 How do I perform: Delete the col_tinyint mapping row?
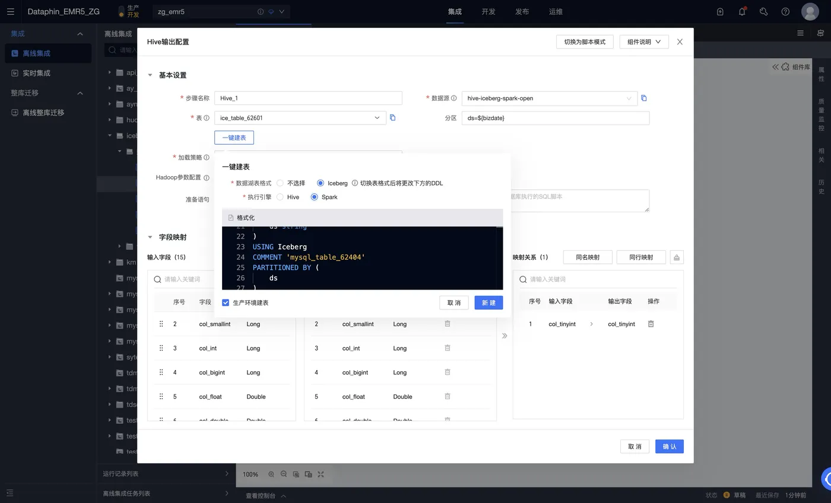coord(651,324)
